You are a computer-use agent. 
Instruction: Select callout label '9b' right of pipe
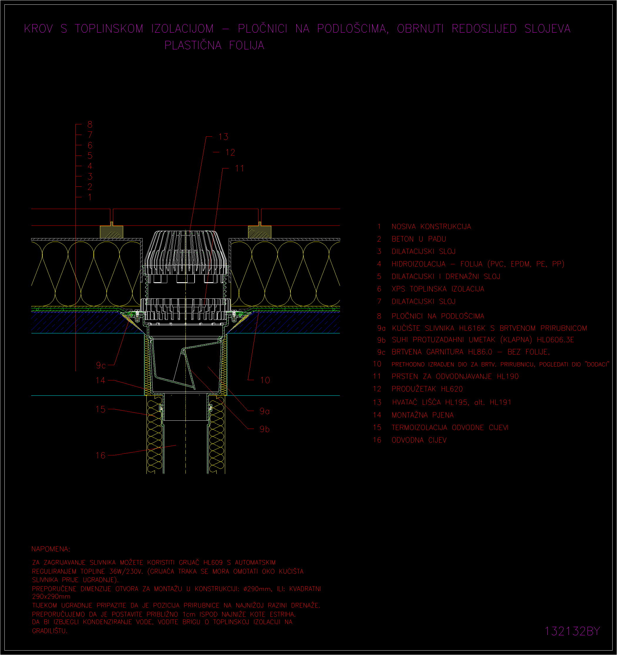(x=265, y=429)
